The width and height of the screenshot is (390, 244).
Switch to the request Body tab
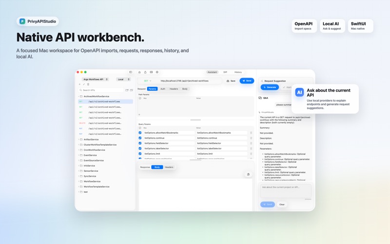tap(185, 89)
